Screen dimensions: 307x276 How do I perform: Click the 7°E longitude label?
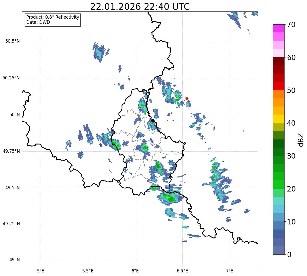(230, 271)
